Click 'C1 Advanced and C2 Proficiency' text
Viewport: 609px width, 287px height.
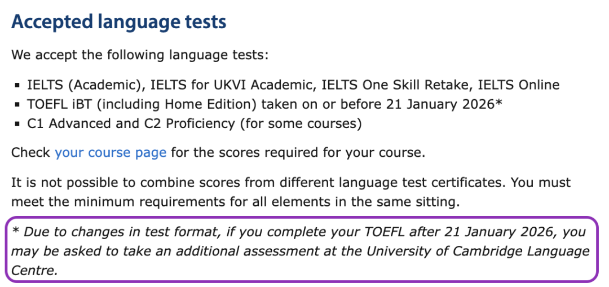131,123
